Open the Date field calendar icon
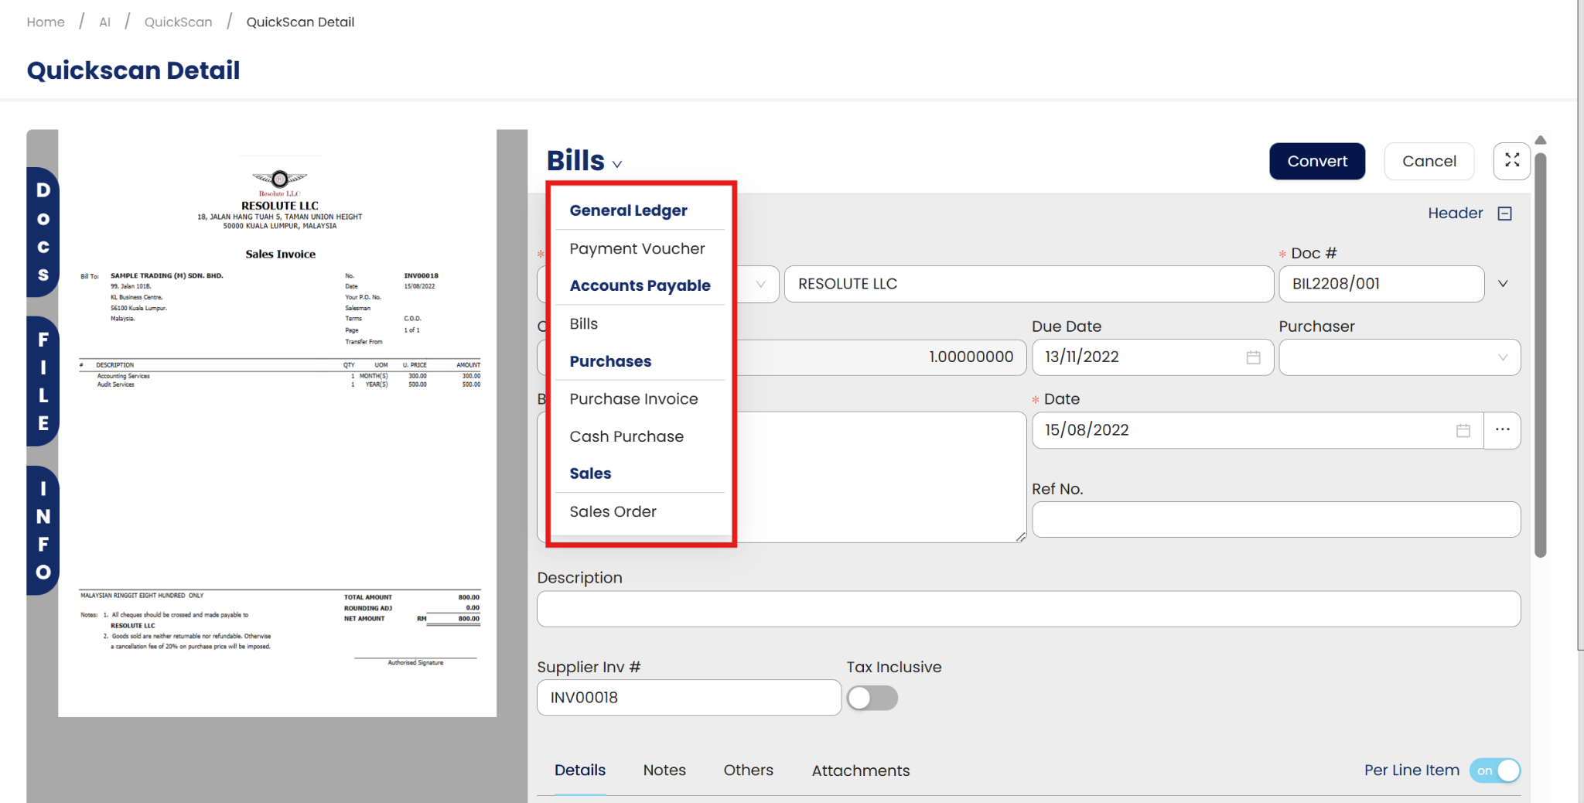 click(x=1463, y=430)
